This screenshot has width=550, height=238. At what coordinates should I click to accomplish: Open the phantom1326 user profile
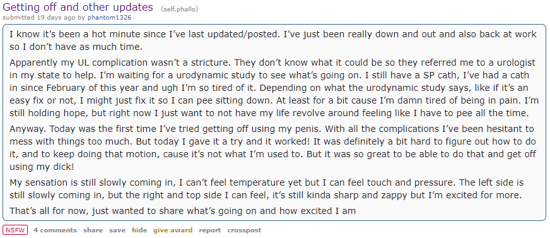click(110, 17)
